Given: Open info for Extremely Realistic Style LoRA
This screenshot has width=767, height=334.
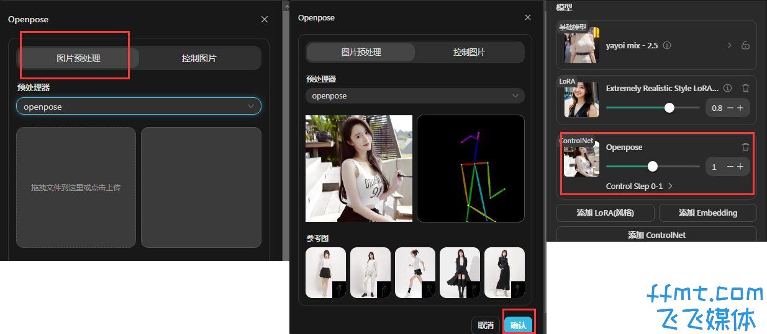Looking at the screenshot, I should point(728,88).
